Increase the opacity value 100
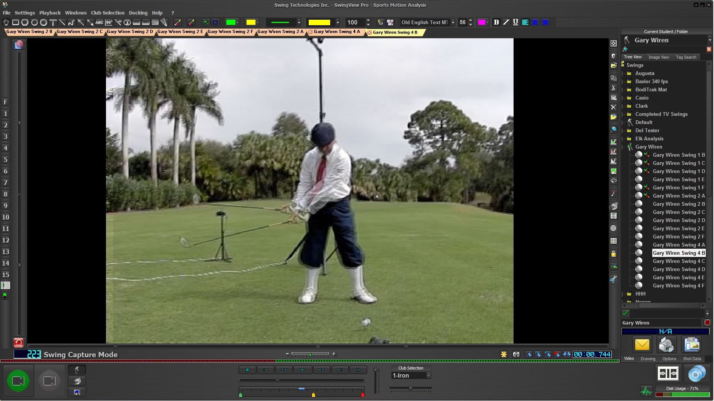 coord(368,20)
